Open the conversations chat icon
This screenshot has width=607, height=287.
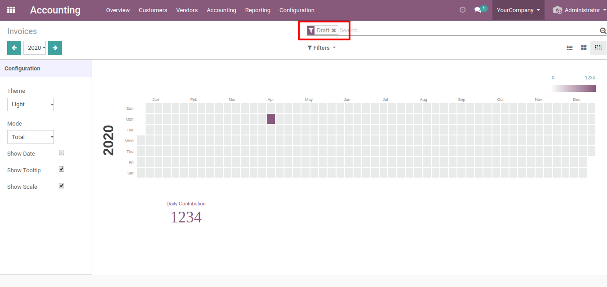tap(478, 10)
